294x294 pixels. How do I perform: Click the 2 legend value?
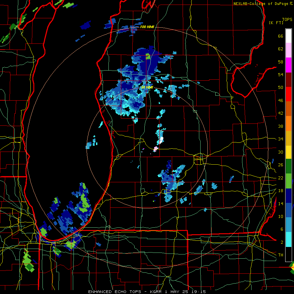click(282, 242)
